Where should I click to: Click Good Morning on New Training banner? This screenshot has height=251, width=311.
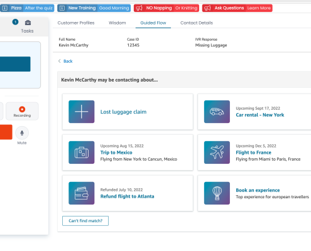pyautogui.click(x=114, y=8)
